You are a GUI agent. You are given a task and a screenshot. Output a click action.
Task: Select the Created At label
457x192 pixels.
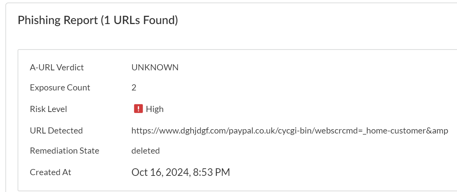coord(51,172)
